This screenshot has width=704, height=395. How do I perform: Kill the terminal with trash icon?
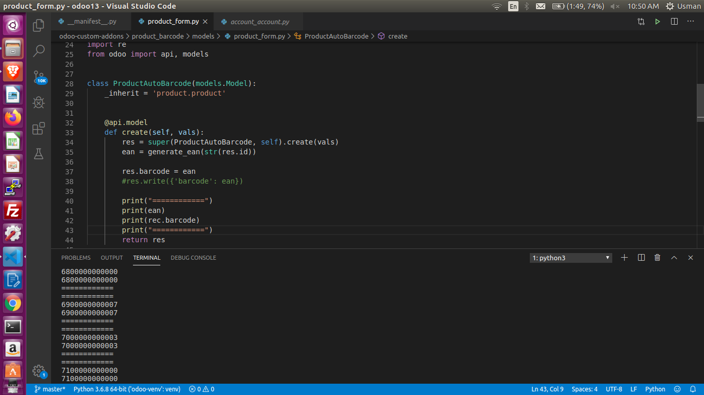(x=658, y=258)
